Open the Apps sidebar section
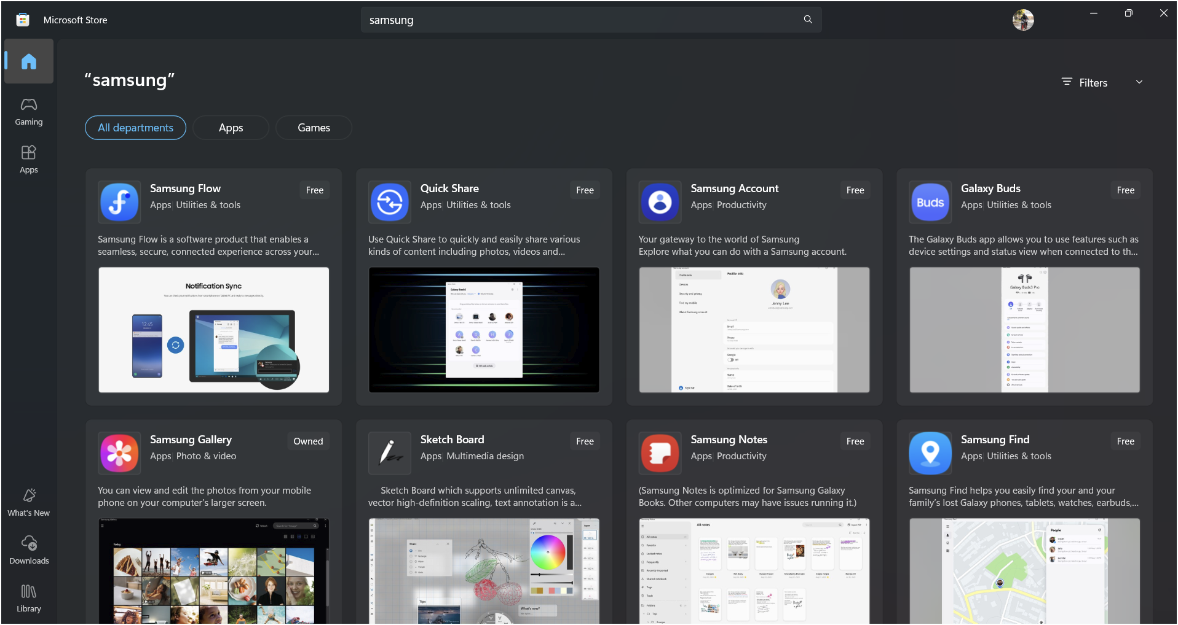Viewport: 1178px width, 625px height. 29,160
